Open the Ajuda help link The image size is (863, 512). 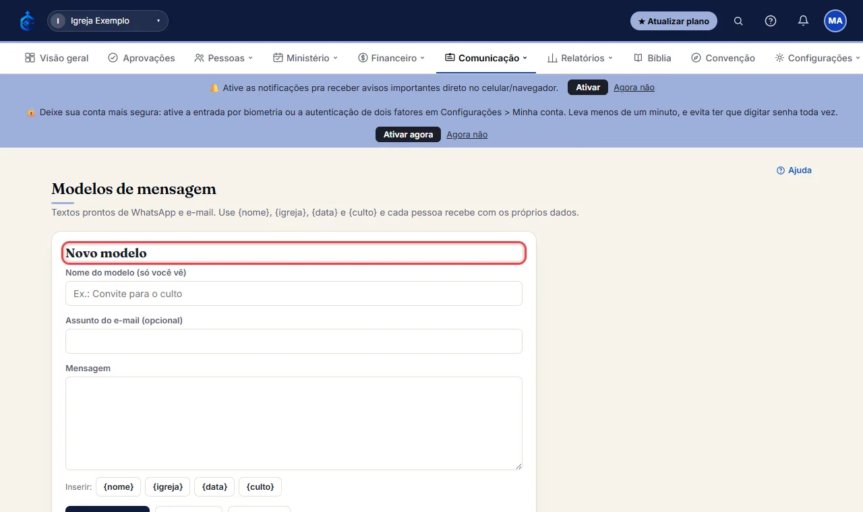point(794,170)
